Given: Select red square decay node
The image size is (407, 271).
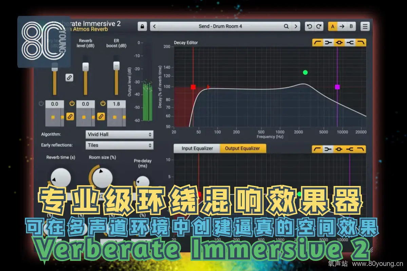Looking at the screenshot, I should pos(193,87).
